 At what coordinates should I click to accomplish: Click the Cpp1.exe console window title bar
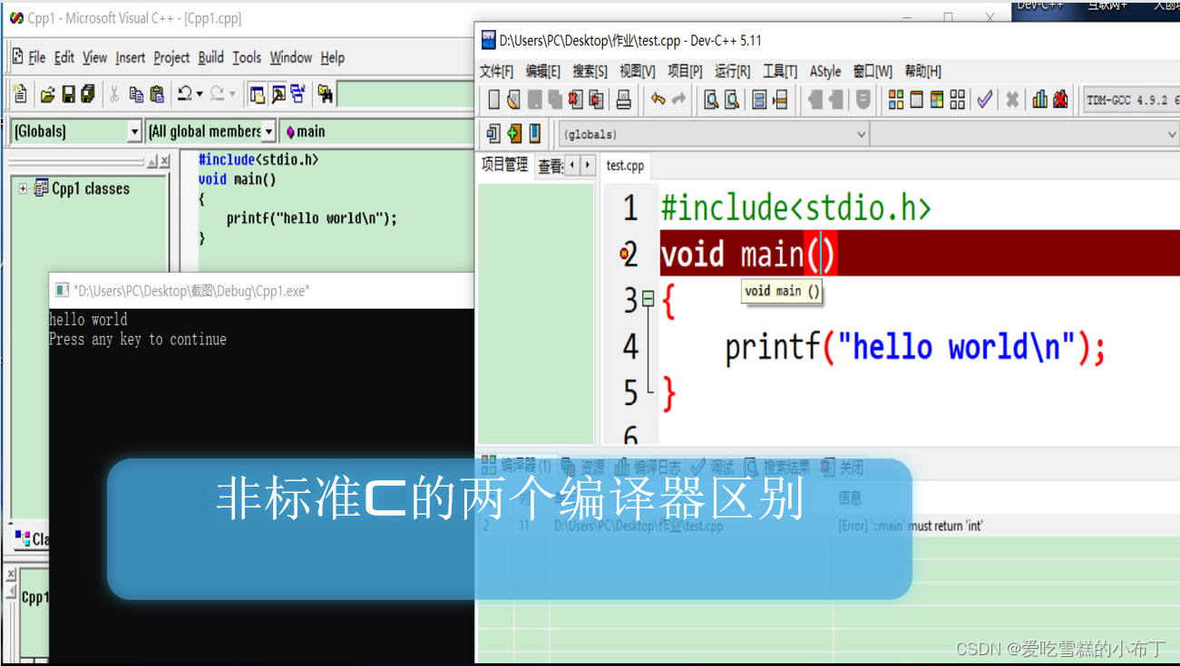click(261, 291)
